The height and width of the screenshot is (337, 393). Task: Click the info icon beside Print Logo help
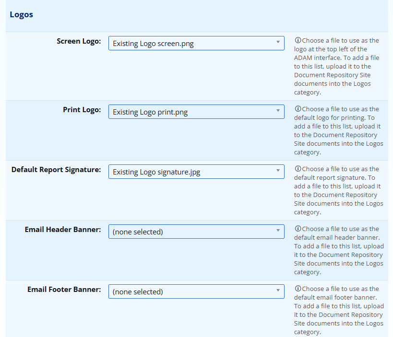[298, 109]
